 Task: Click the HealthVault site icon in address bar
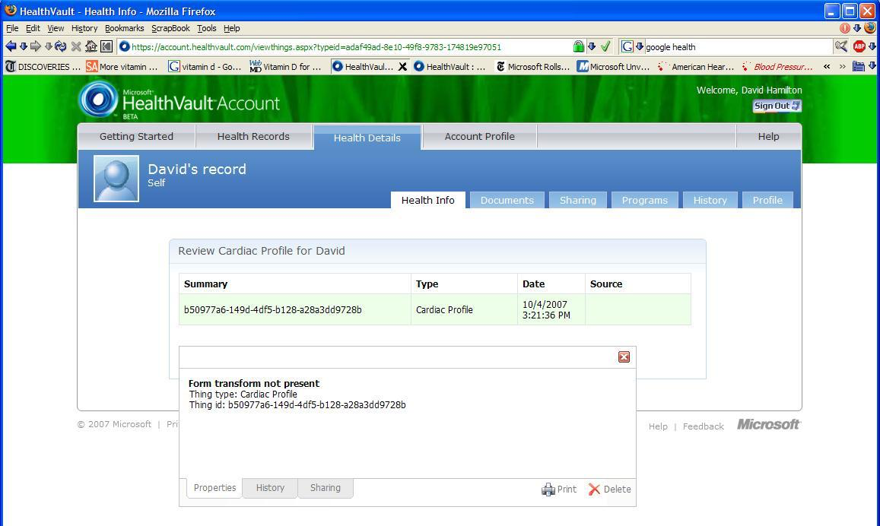(x=125, y=46)
